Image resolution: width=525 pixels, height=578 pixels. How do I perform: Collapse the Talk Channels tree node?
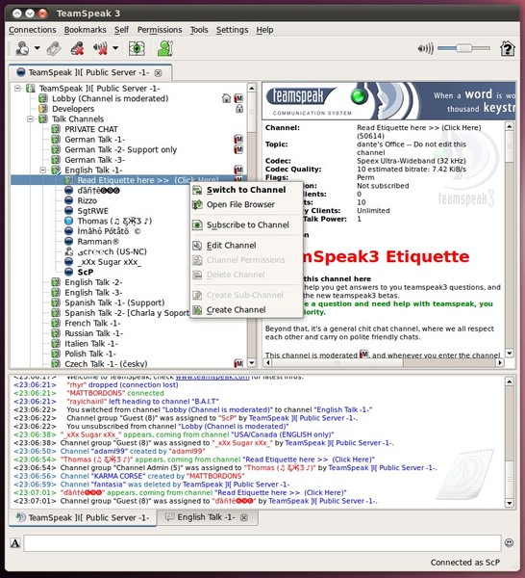(31, 119)
